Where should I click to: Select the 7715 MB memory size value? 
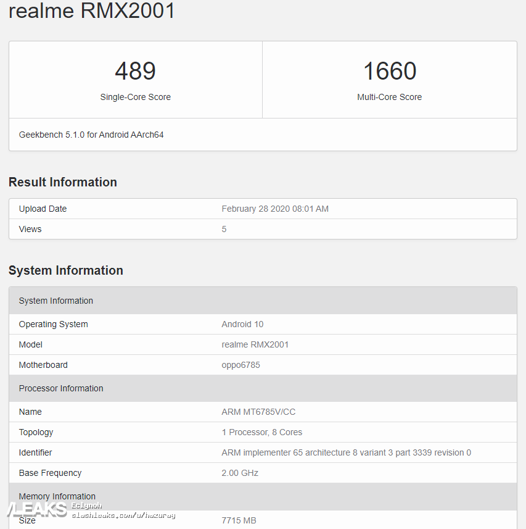click(239, 520)
